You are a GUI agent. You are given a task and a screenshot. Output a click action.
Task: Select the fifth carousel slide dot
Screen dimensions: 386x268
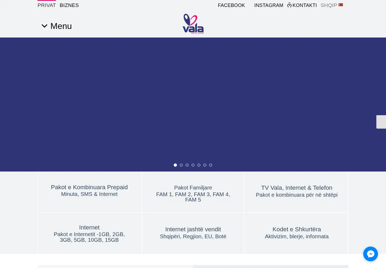pyautogui.click(x=199, y=165)
